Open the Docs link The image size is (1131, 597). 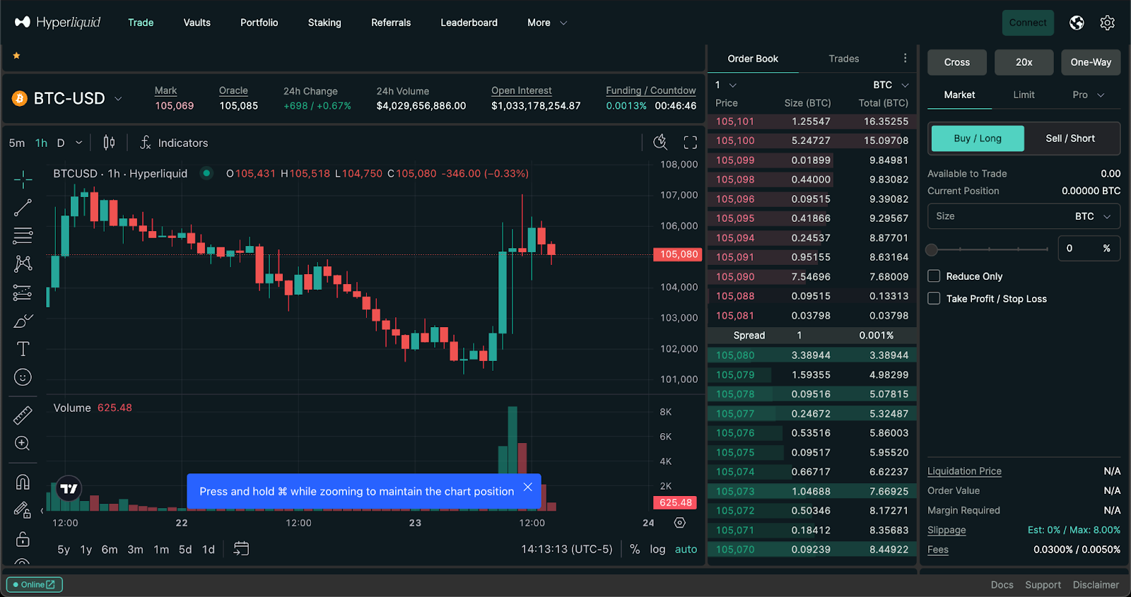point(1002,585)
